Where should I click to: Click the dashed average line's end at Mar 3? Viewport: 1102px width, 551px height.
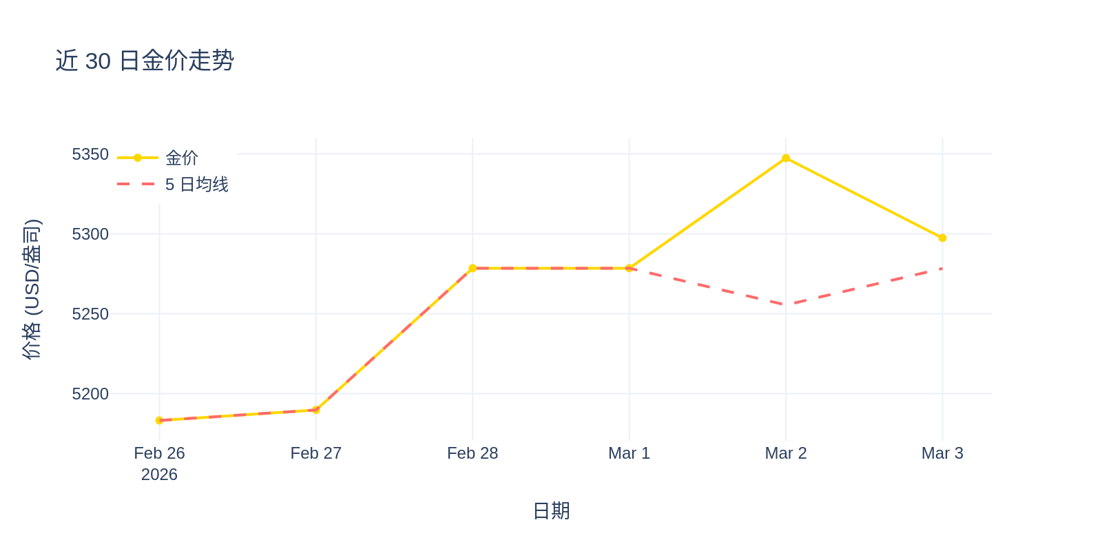click(x=942, y=268)
